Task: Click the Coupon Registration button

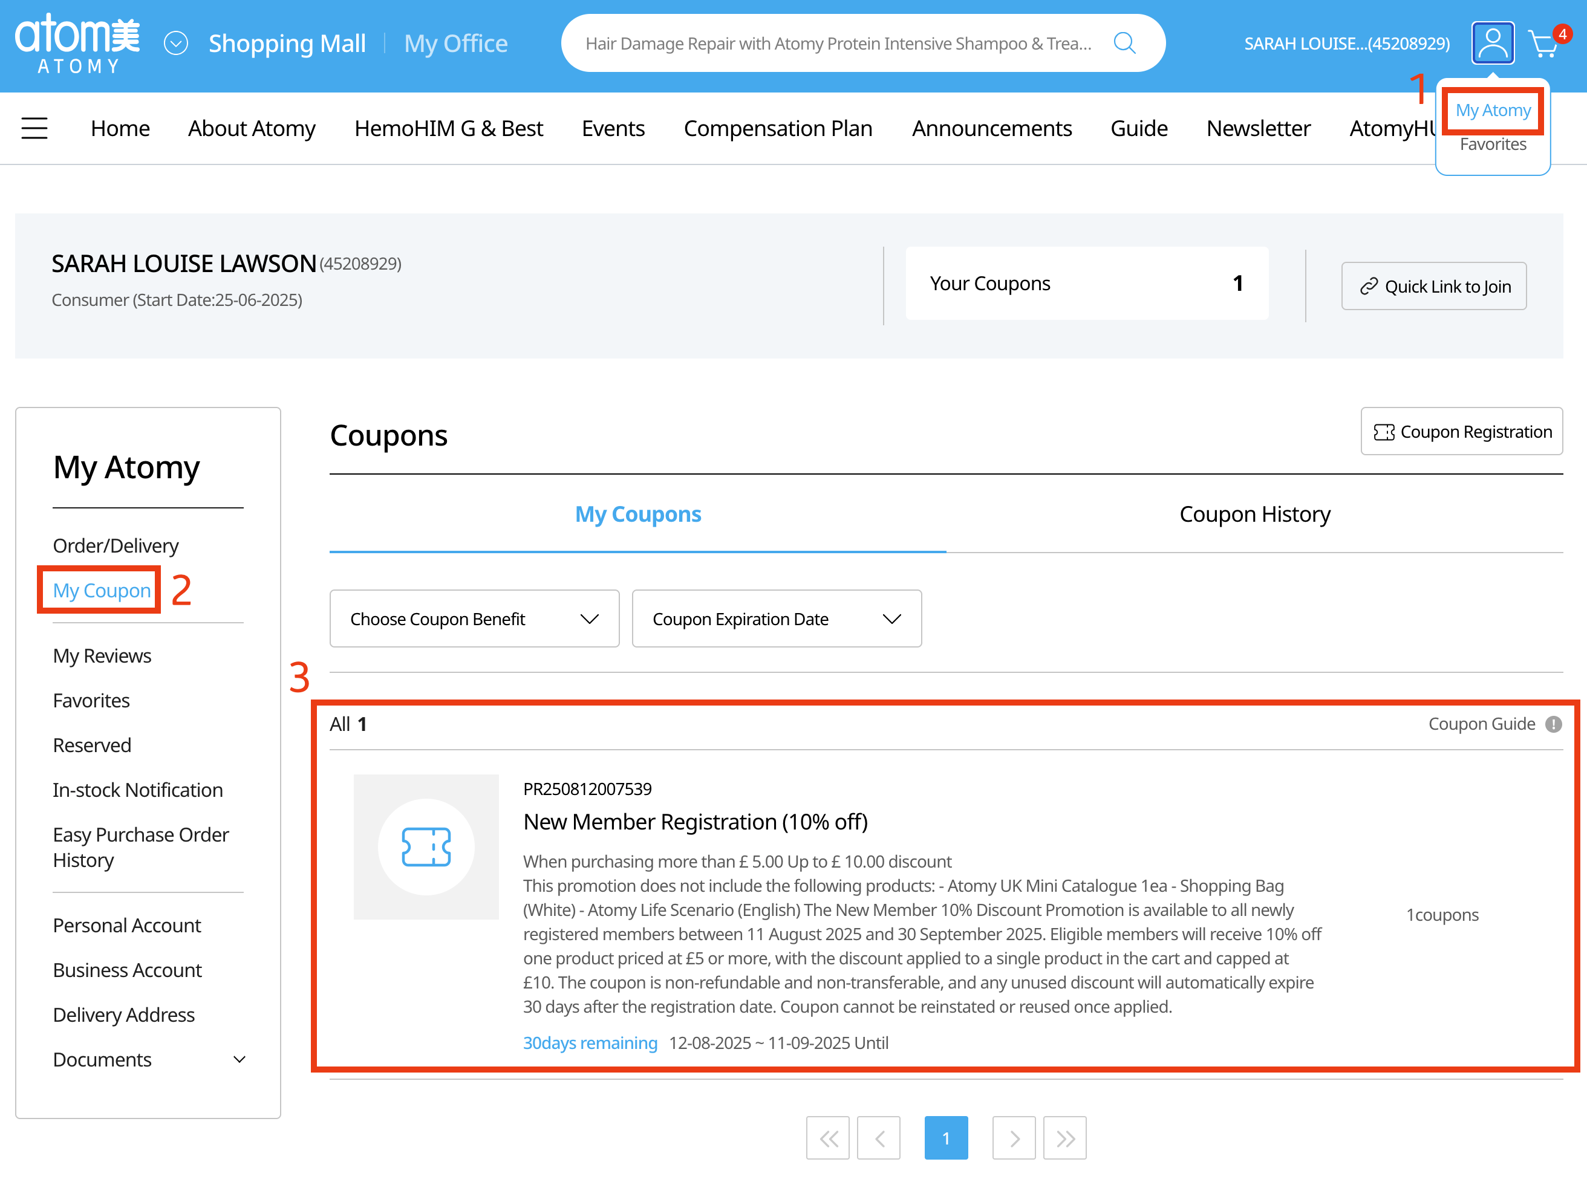Action: tap(1461, 432)
